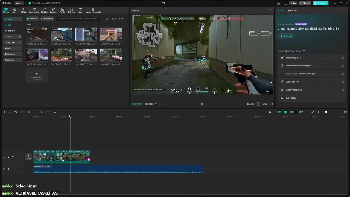This screenshot has height=197, width=350.
Task: Switch media list to grid view icon
Action: pyautogui.click(x=107, y=19)
